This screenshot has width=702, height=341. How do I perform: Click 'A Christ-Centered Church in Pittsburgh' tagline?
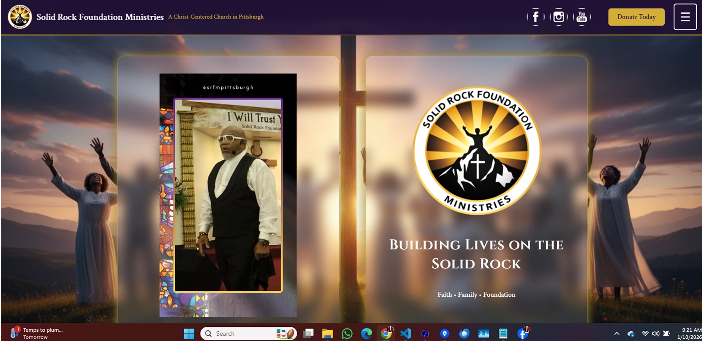216,17
